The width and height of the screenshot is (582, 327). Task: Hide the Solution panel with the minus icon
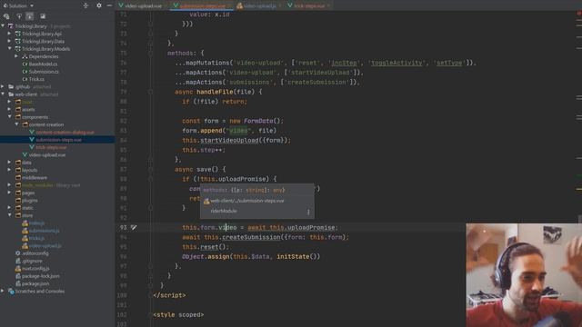(109, 5)
